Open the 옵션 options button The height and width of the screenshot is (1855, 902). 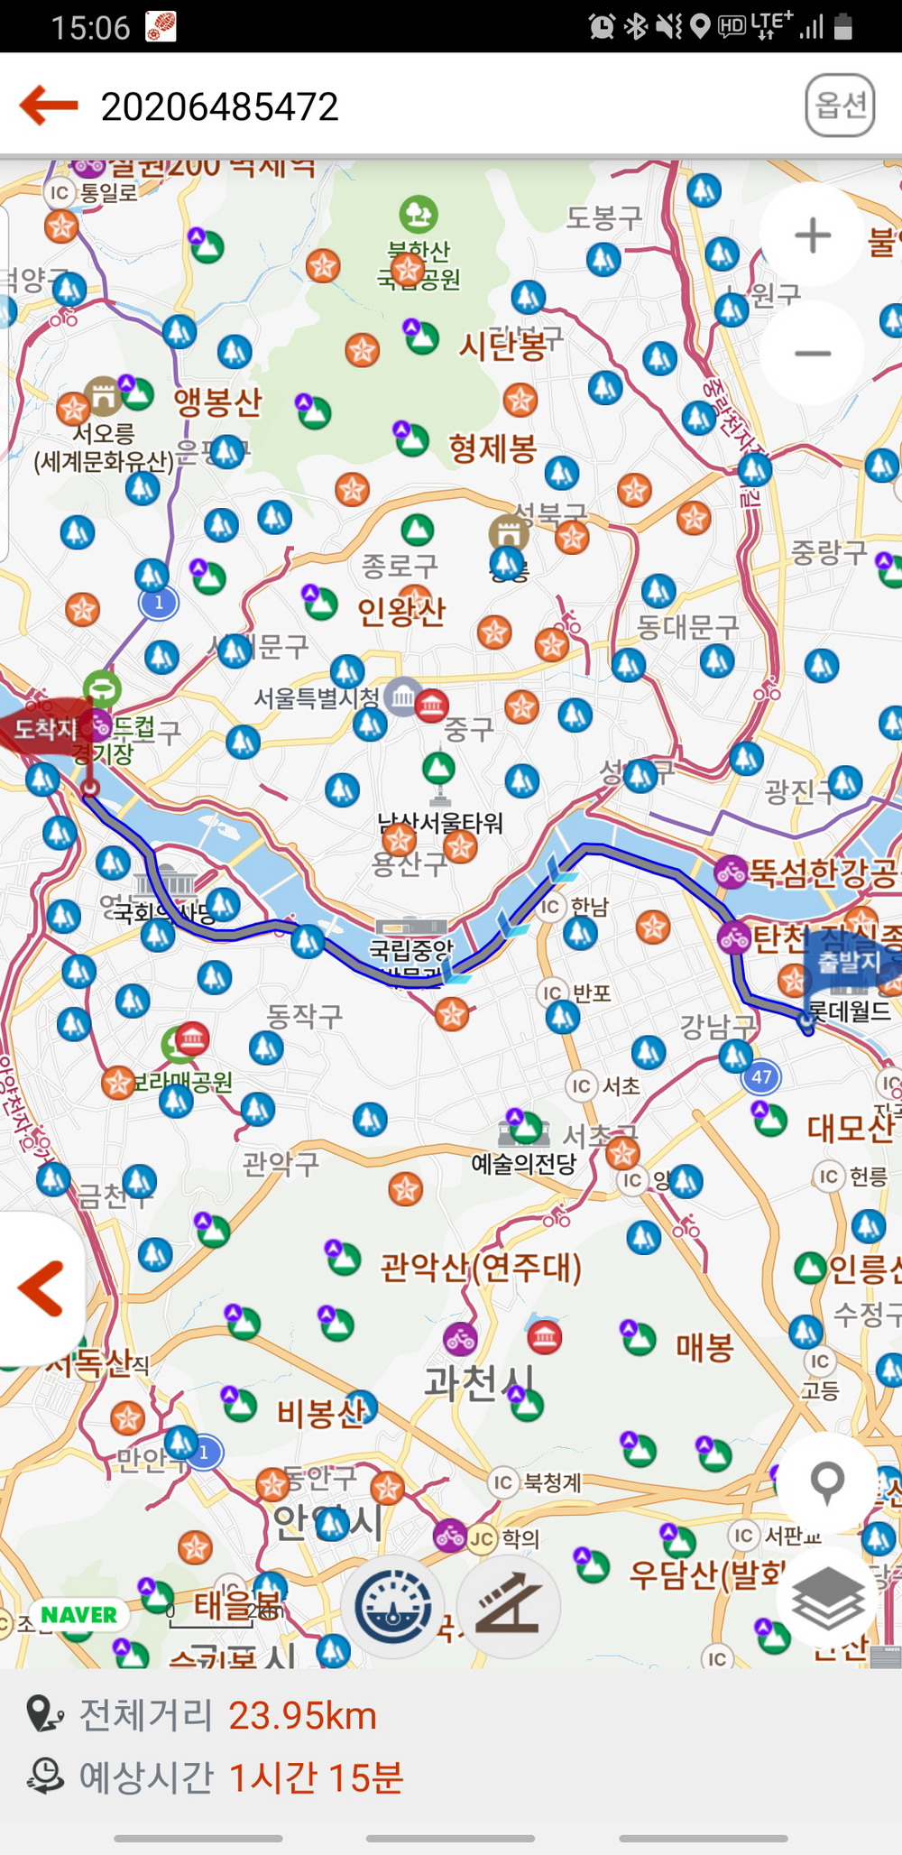840,106
